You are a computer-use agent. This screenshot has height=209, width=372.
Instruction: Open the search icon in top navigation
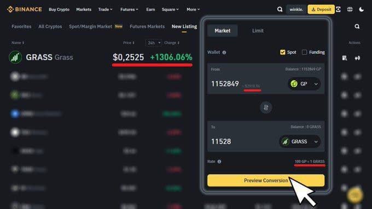pos(280,9)
